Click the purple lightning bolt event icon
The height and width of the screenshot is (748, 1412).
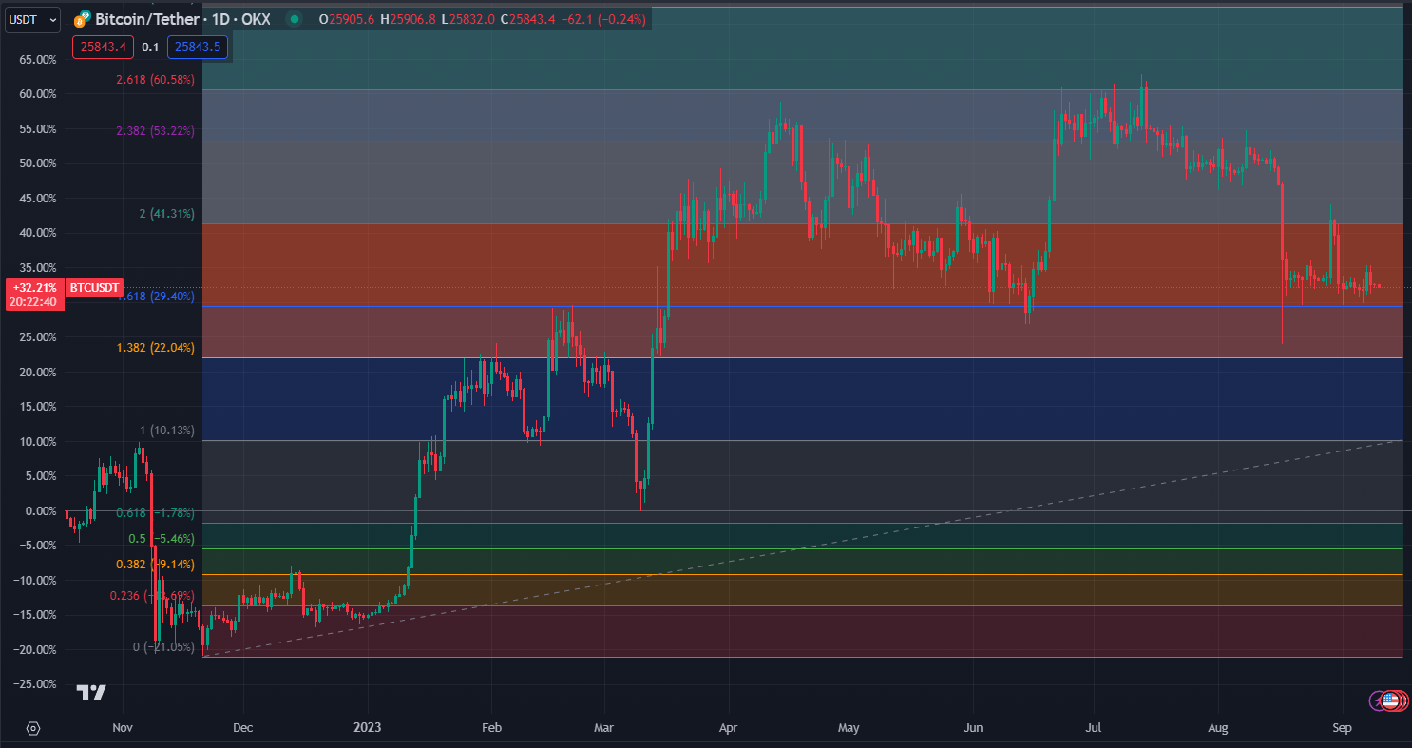click(x=1377, y=700)
